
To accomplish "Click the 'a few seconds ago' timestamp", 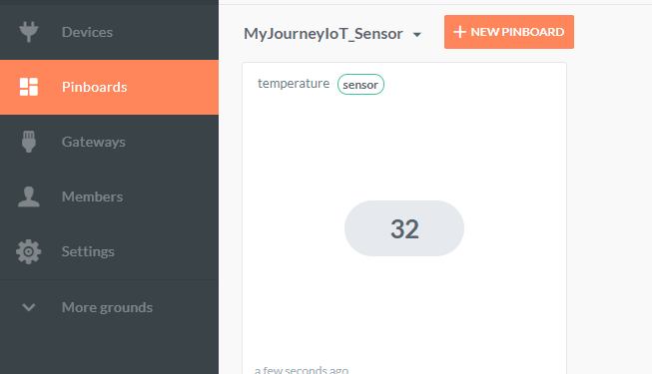I will [302, 370].
